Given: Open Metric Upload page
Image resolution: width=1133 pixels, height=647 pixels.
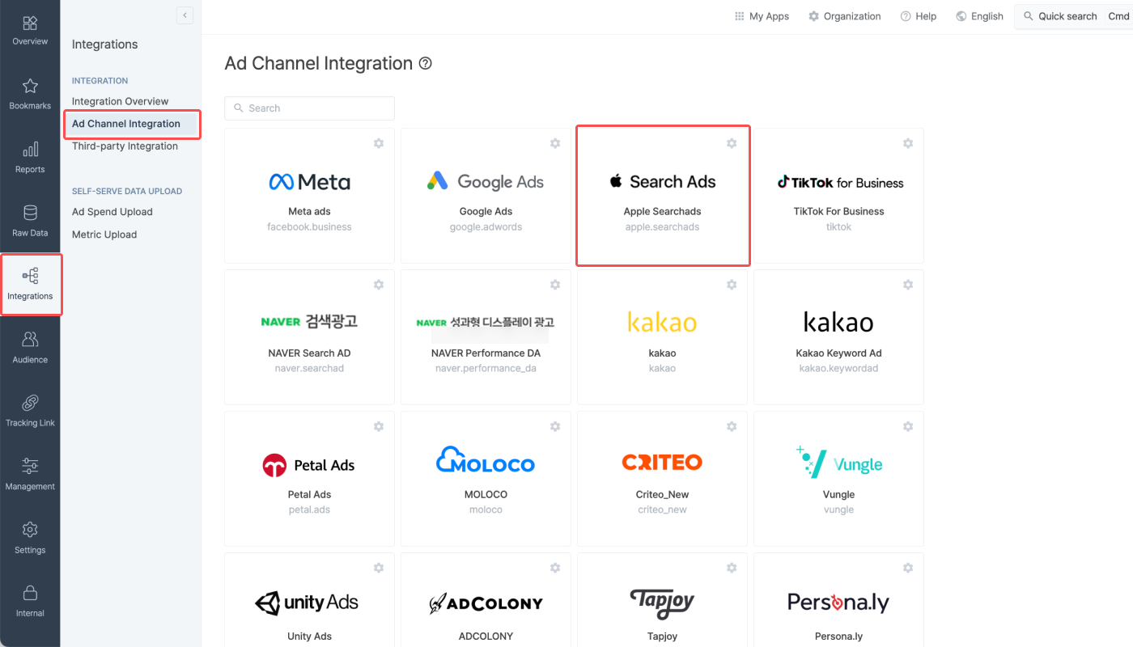Looking at the screenshot, I should (104, 235).
